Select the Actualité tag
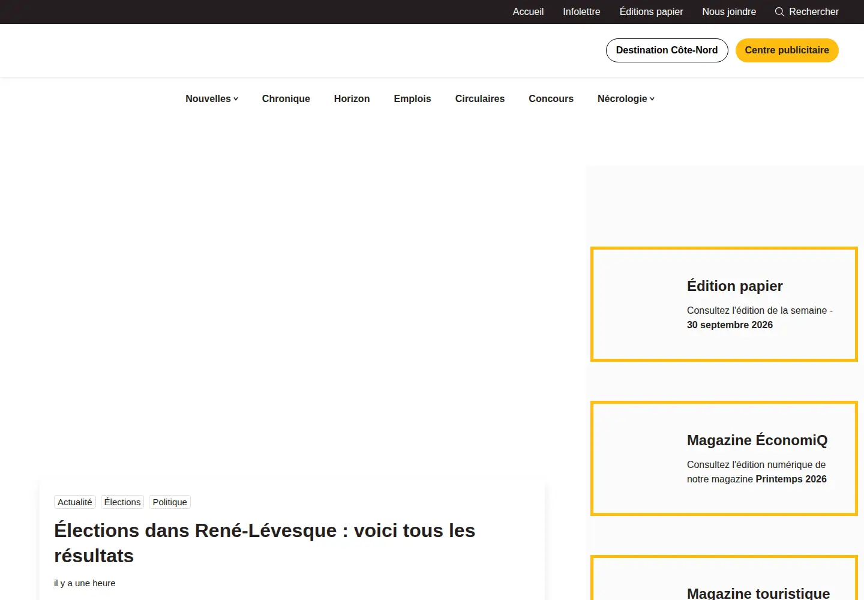This screenshot has width=864, height=600. tap(75, 502)
